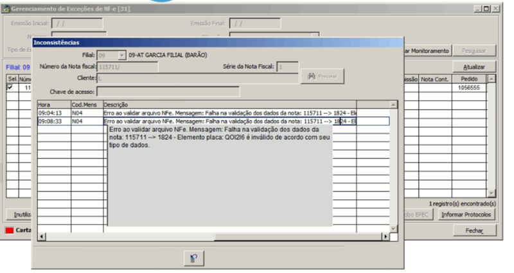Click the Série da Nota Fiscal field
This screenshot has width=514, height=273.
287,67
